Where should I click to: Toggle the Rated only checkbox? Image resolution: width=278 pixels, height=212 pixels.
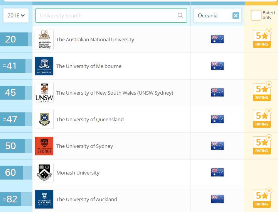coord(256,15)
